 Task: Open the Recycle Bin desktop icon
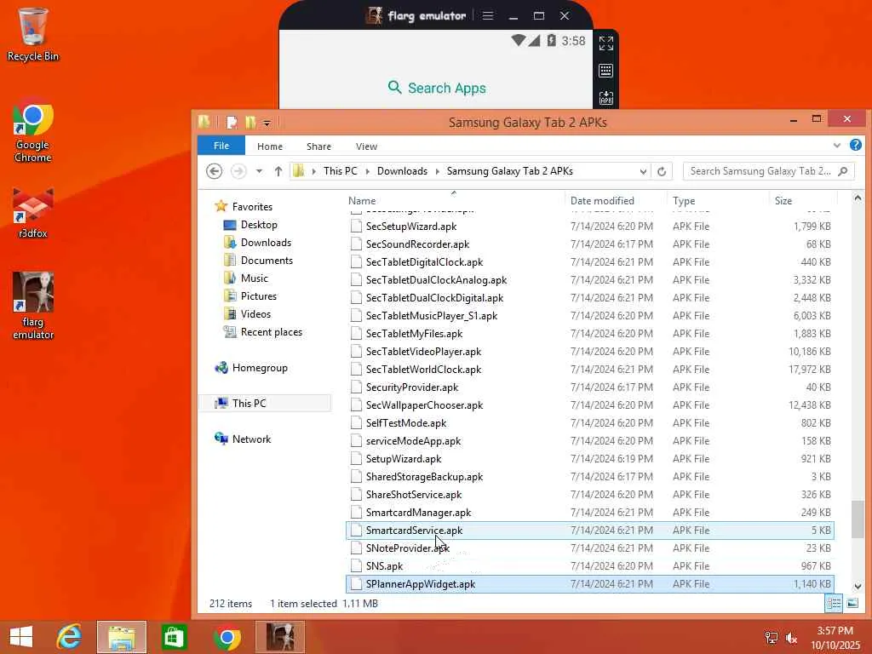[x=33, y=34]
